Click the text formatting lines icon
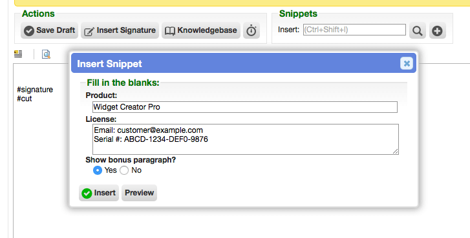Screen dimensions: 470x238 tap(18, 54)
